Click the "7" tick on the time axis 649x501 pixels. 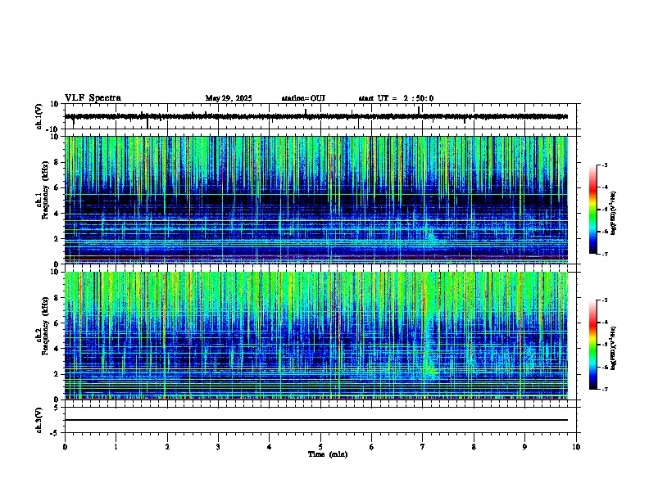423,447
